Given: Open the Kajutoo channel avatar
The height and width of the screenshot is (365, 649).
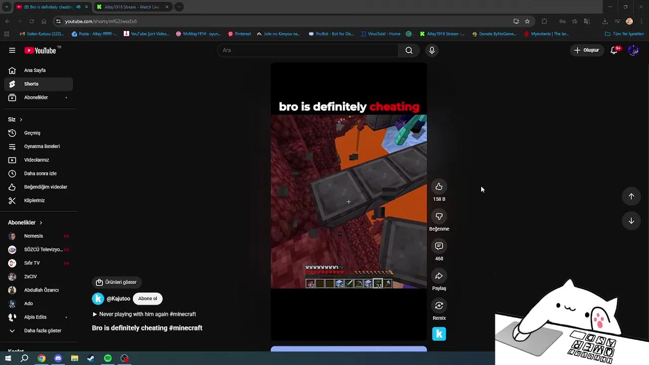Looking at the screenshot, I should (98, 299).
